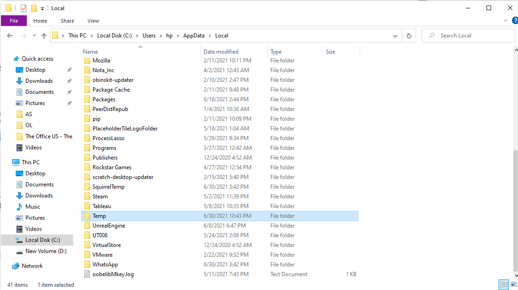518x290 pixels.
Task: Open the Share ribbon tab
Action: click(x=67, y=21)
